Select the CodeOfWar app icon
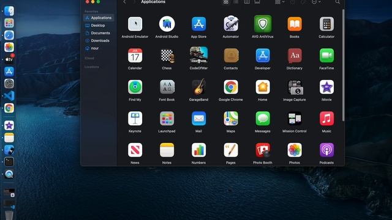The height and width of the screenshot is (220, 392). [x=198, y=55]
